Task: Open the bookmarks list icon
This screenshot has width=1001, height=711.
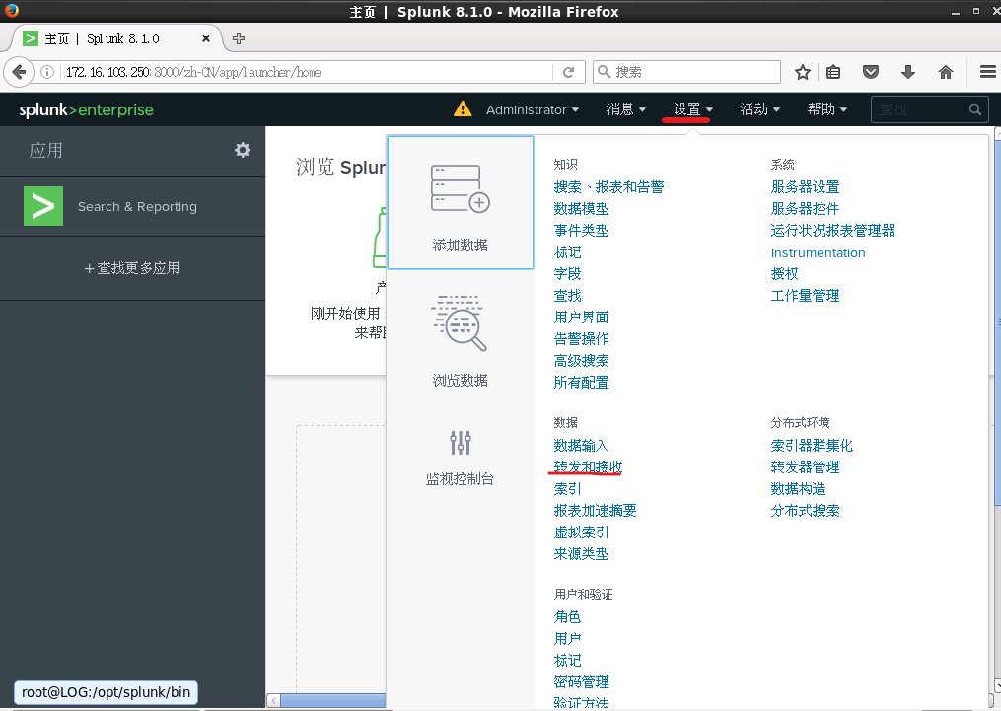Action: (833, 72)
